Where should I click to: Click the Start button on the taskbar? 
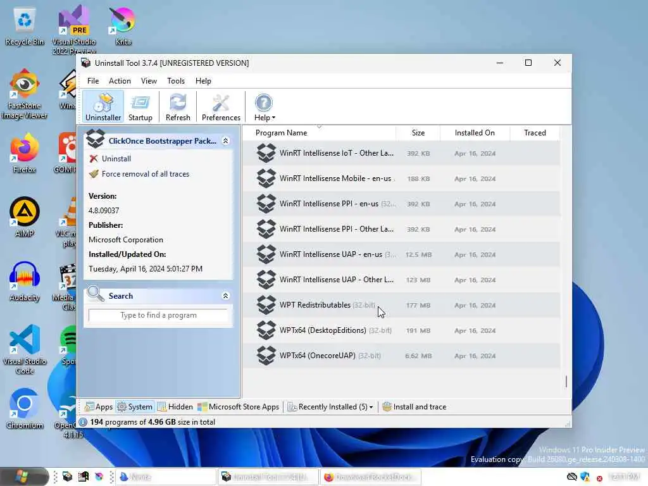tap(24, 477)
